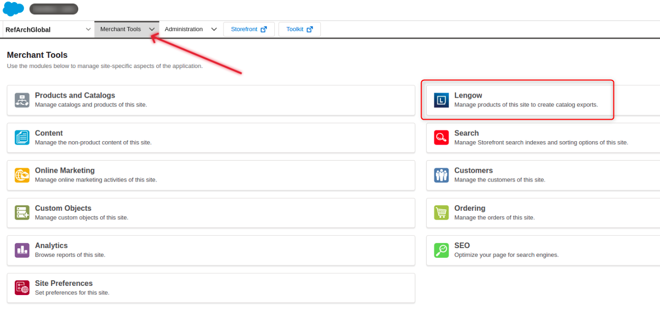The width and height of the screenshot is (660, 313).
Task: Click the Custom Objects icon
Action: tap(22, 213)
